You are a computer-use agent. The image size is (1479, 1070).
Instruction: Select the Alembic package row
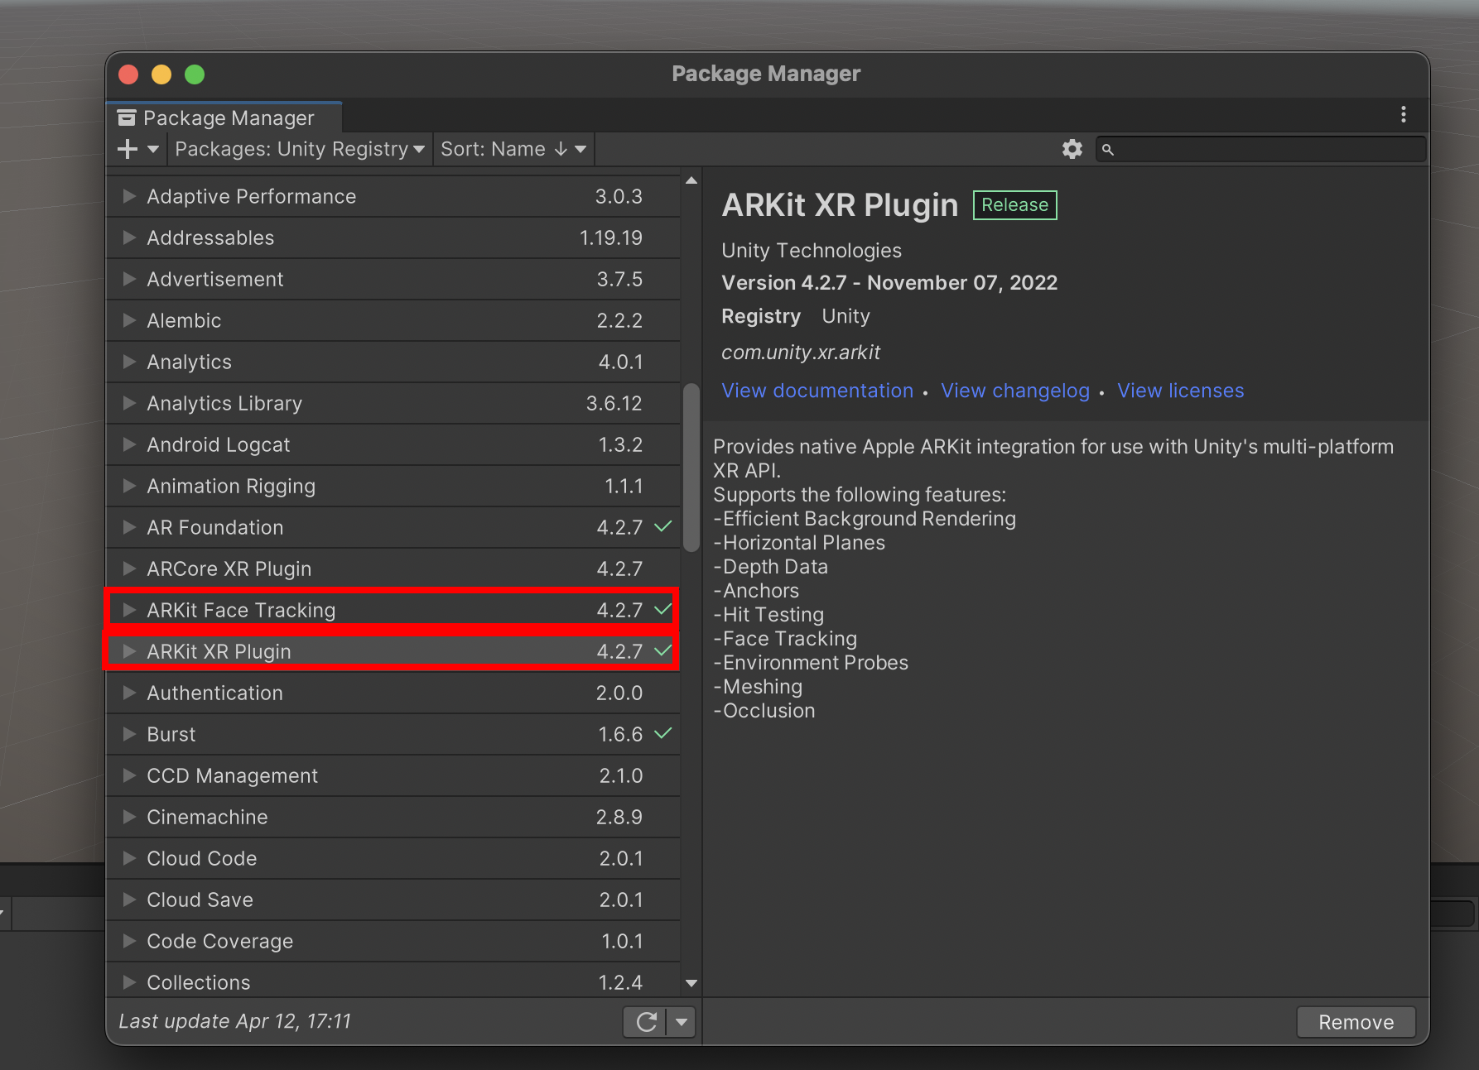coord(393,320)
